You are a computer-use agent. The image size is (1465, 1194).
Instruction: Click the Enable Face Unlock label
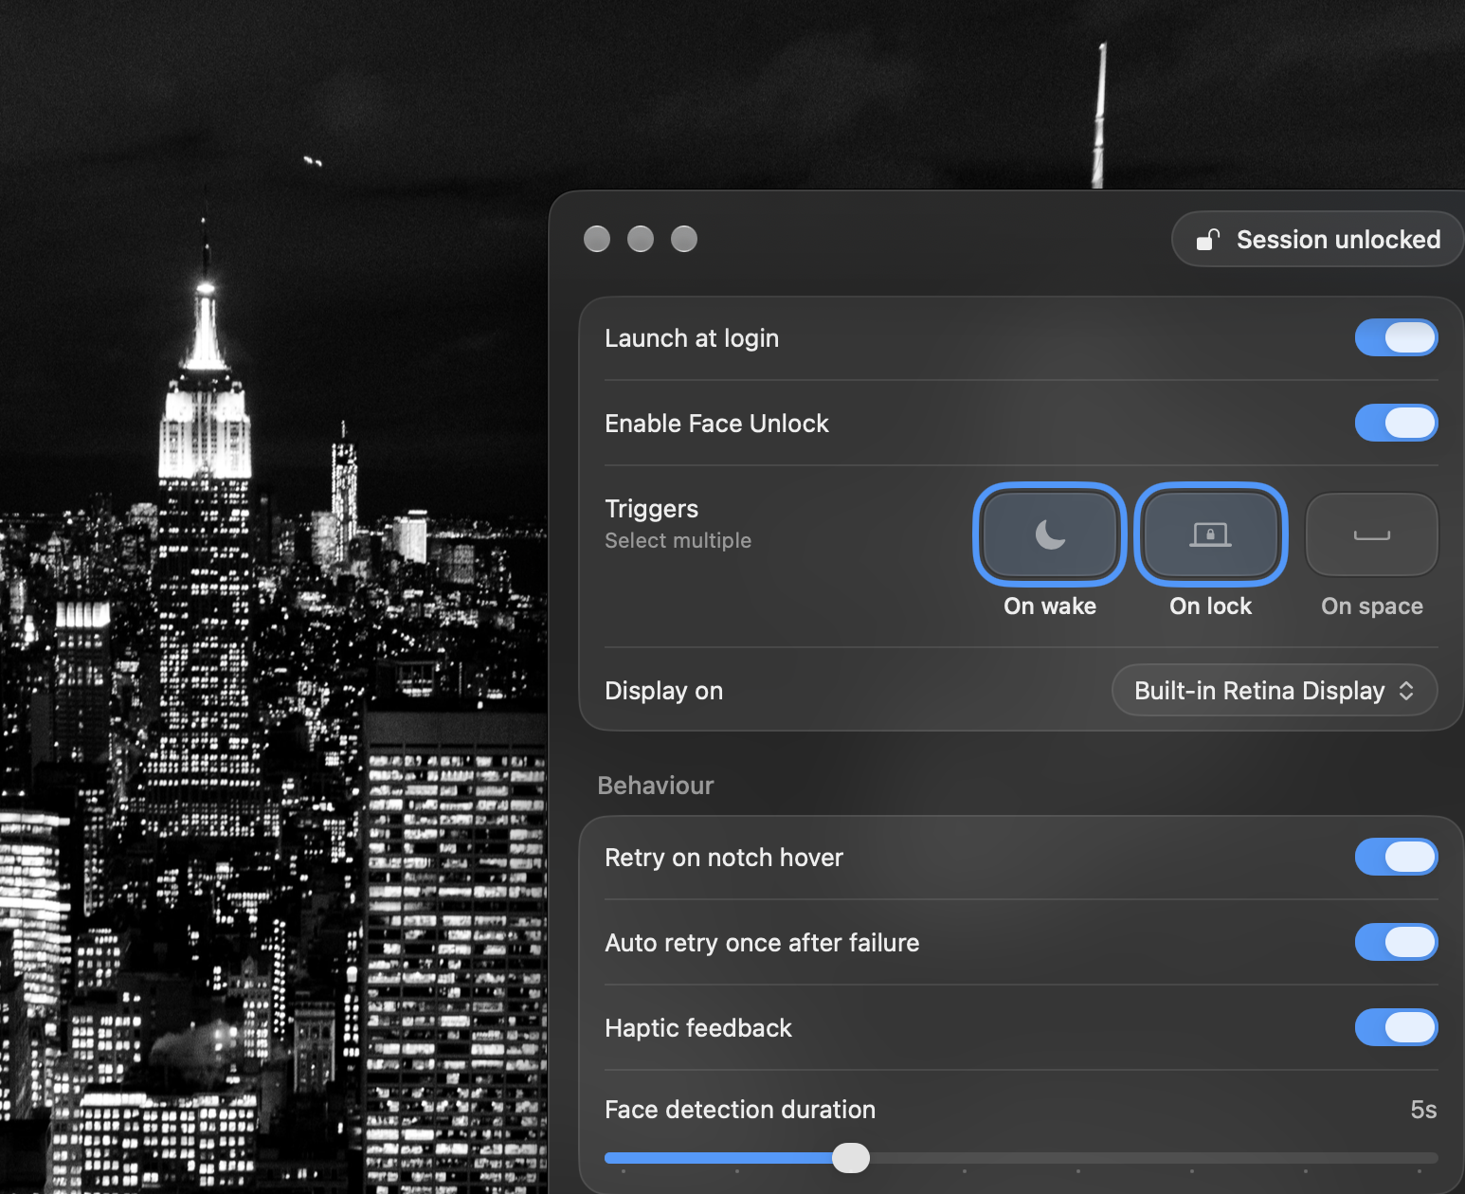tap(717, 424)
